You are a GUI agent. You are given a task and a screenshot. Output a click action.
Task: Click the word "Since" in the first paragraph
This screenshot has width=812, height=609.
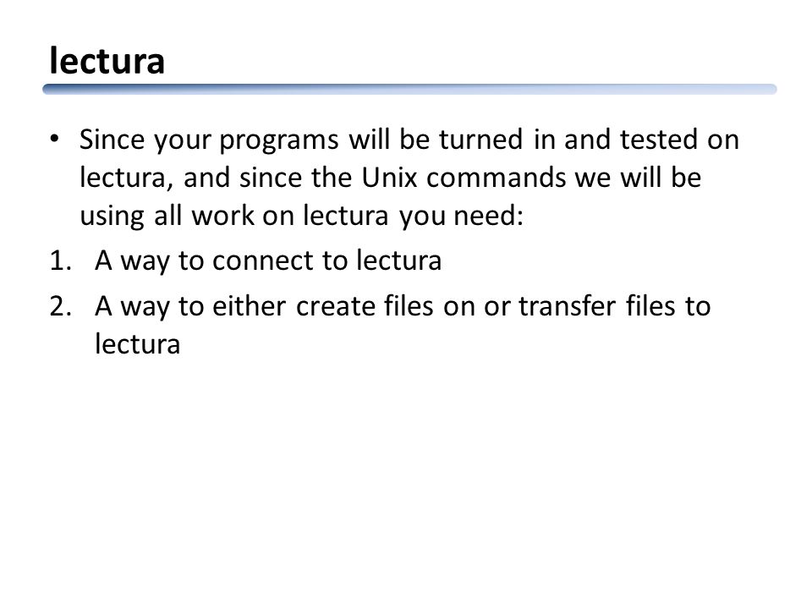(x=112, y=140)
